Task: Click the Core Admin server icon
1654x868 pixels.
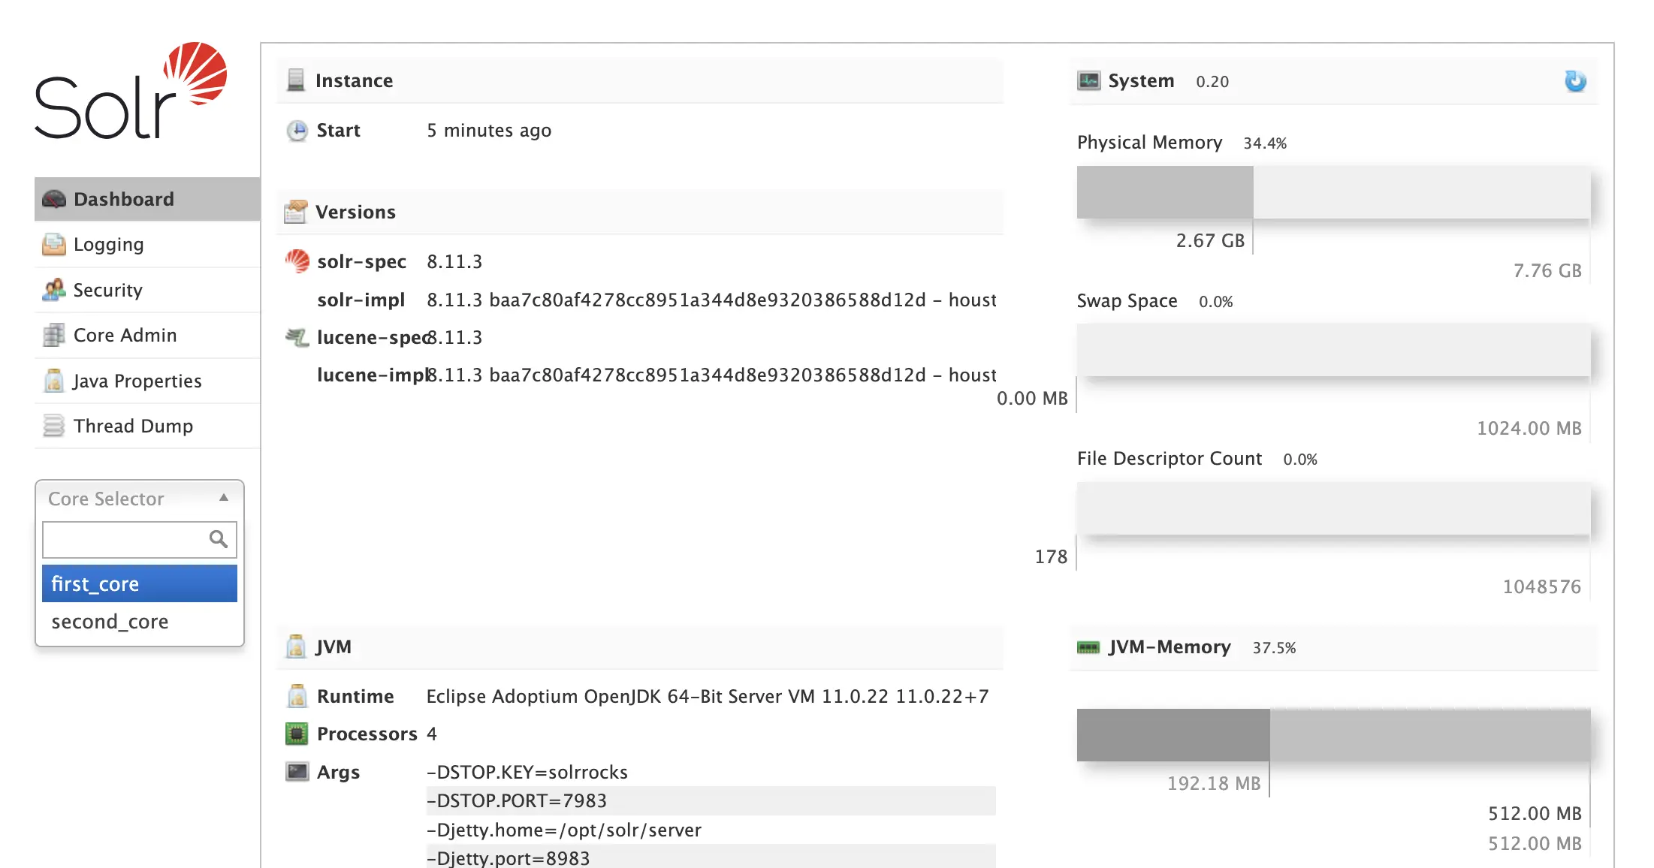Action: (x=54, y=335)
